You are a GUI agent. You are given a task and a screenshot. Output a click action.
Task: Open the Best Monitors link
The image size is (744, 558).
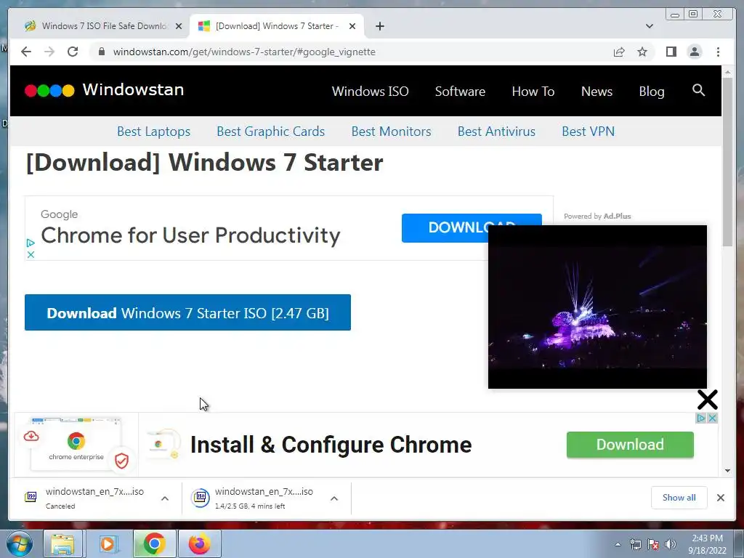point(391,132)
